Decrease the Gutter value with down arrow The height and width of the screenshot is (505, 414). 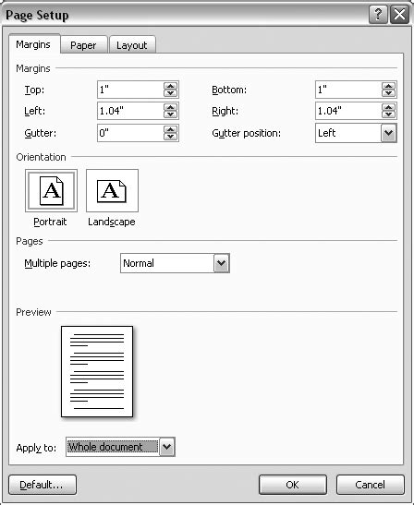(x=170, y=137)
